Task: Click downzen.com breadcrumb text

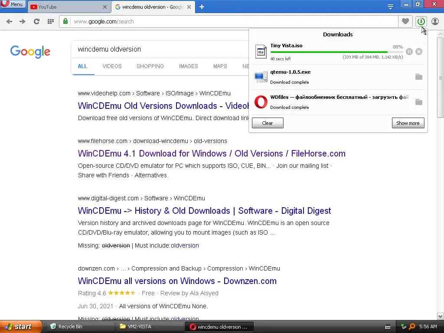Action: 96,268
